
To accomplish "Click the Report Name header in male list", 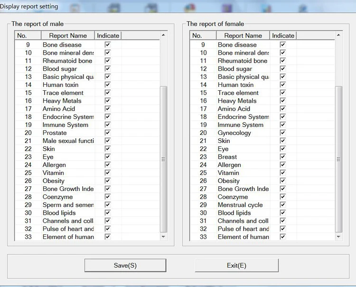I will pyautogui.click(x=68, y=36).
